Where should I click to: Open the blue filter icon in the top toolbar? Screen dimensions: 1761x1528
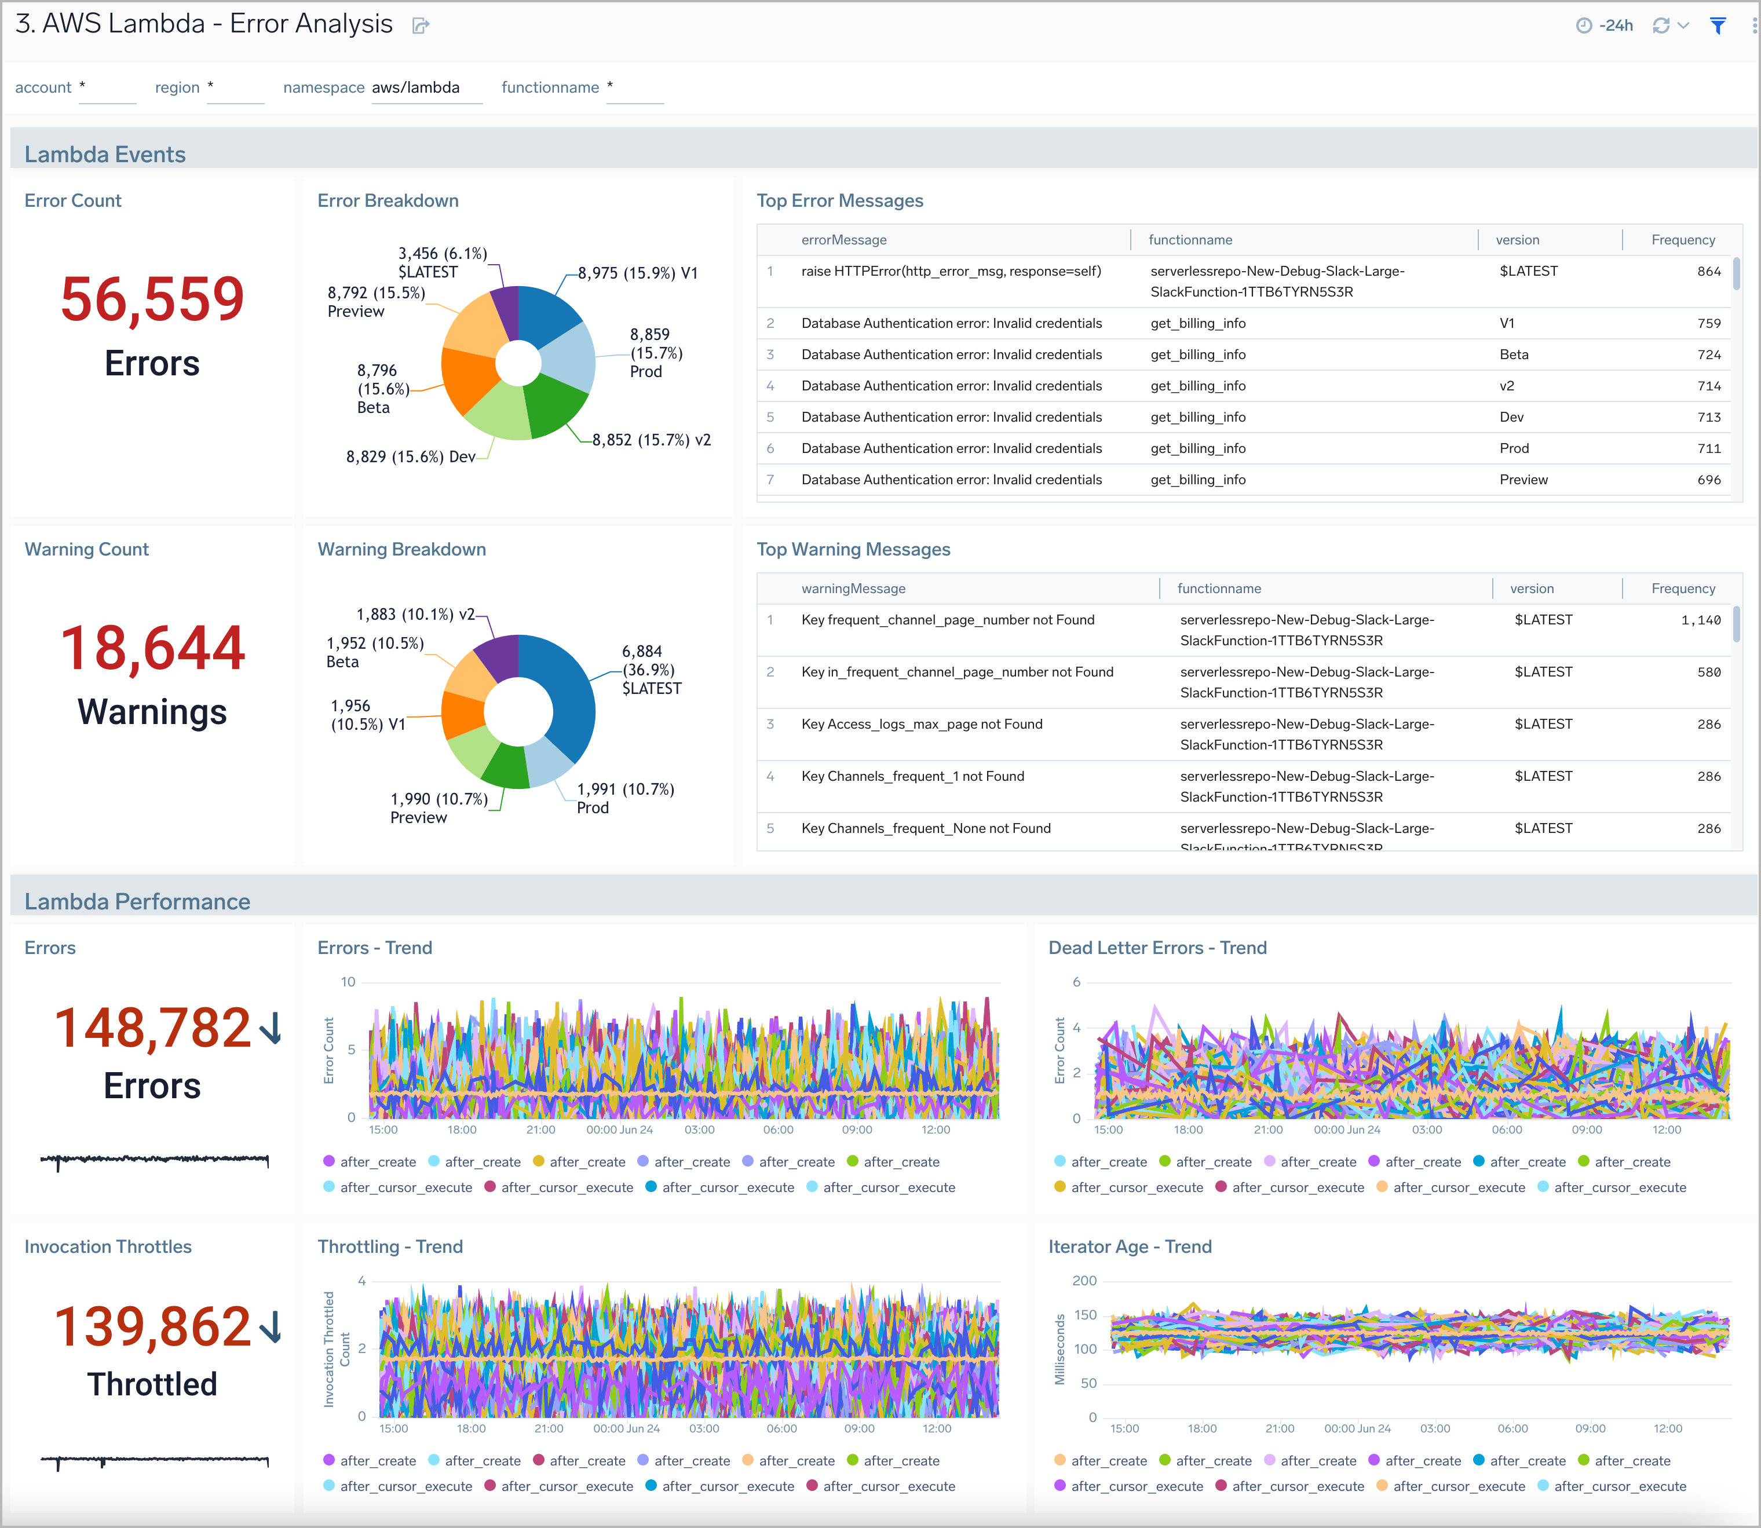click(x=1716, y=25)
